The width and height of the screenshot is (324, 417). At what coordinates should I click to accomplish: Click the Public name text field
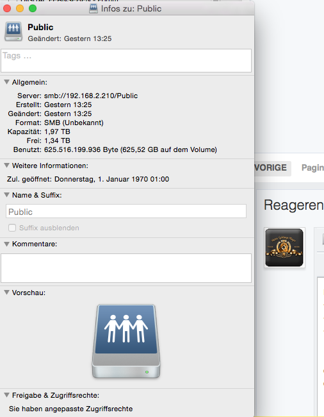[126, 212]
